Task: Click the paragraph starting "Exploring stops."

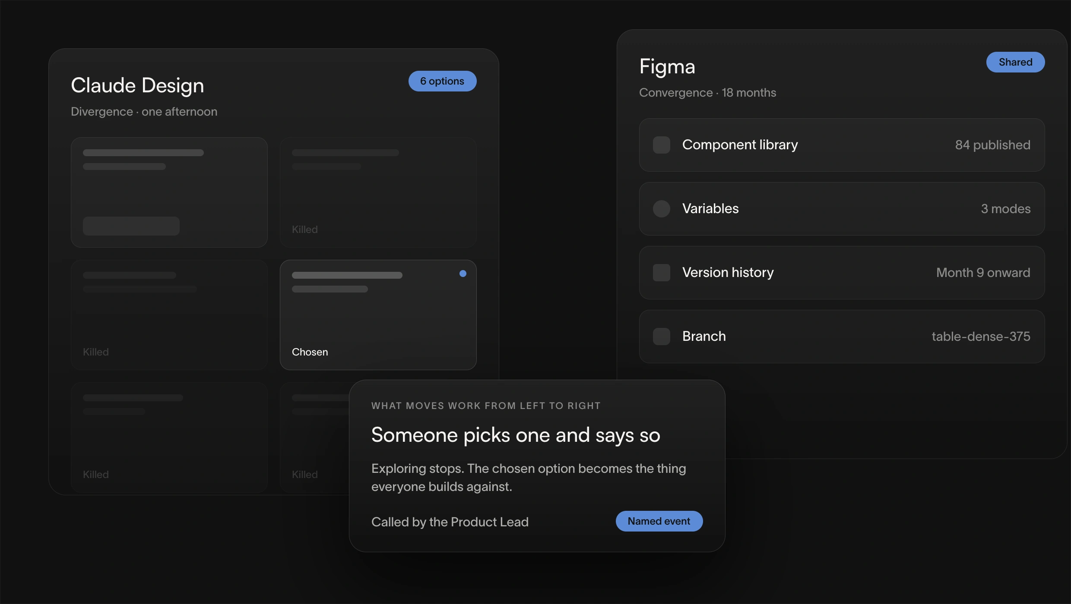Action: pos(529,478)
